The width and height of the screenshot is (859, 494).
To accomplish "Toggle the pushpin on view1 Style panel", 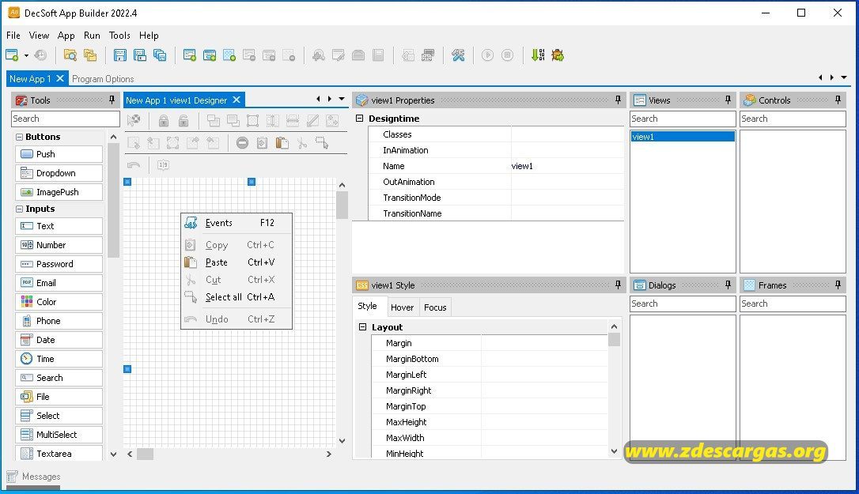I will pyautogui.click(x=618, y=285).
